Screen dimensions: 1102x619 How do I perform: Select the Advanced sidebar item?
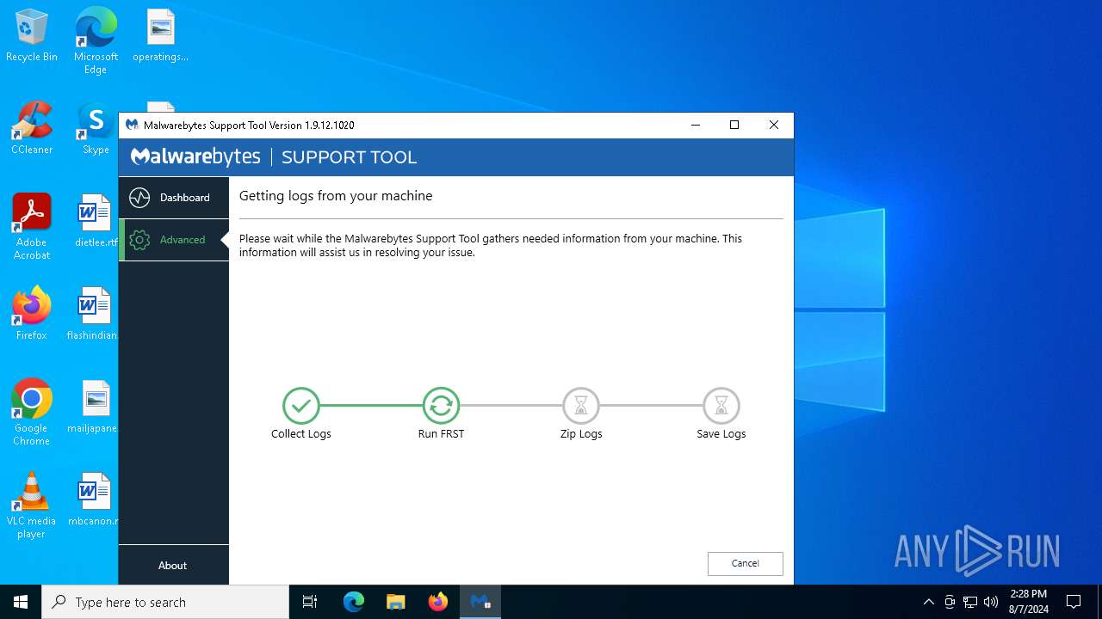pos(173,240)
